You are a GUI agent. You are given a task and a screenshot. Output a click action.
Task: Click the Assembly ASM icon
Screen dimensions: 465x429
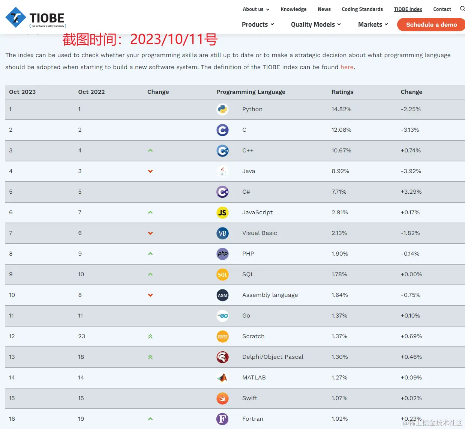(222, 295)
